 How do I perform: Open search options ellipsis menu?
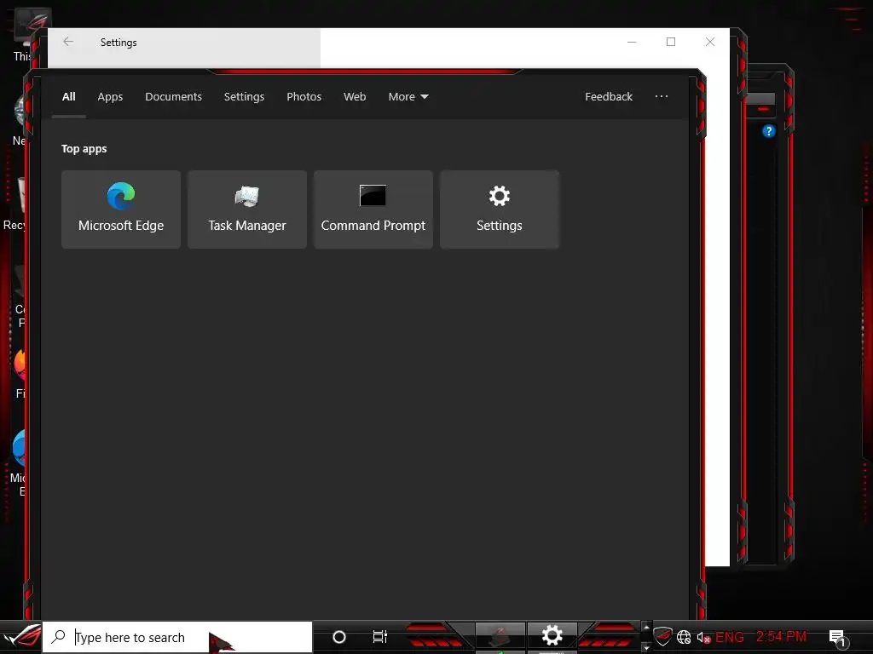662,97
